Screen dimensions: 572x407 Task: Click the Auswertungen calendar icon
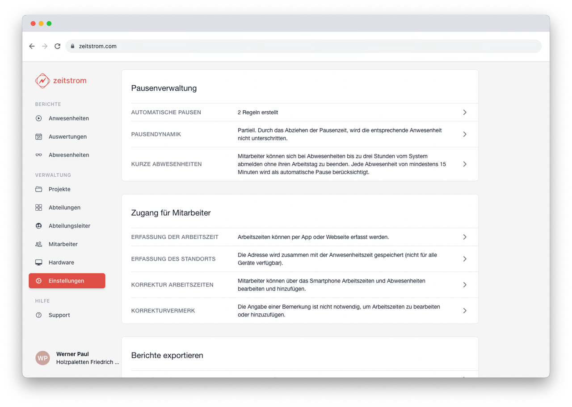point(39,137)
